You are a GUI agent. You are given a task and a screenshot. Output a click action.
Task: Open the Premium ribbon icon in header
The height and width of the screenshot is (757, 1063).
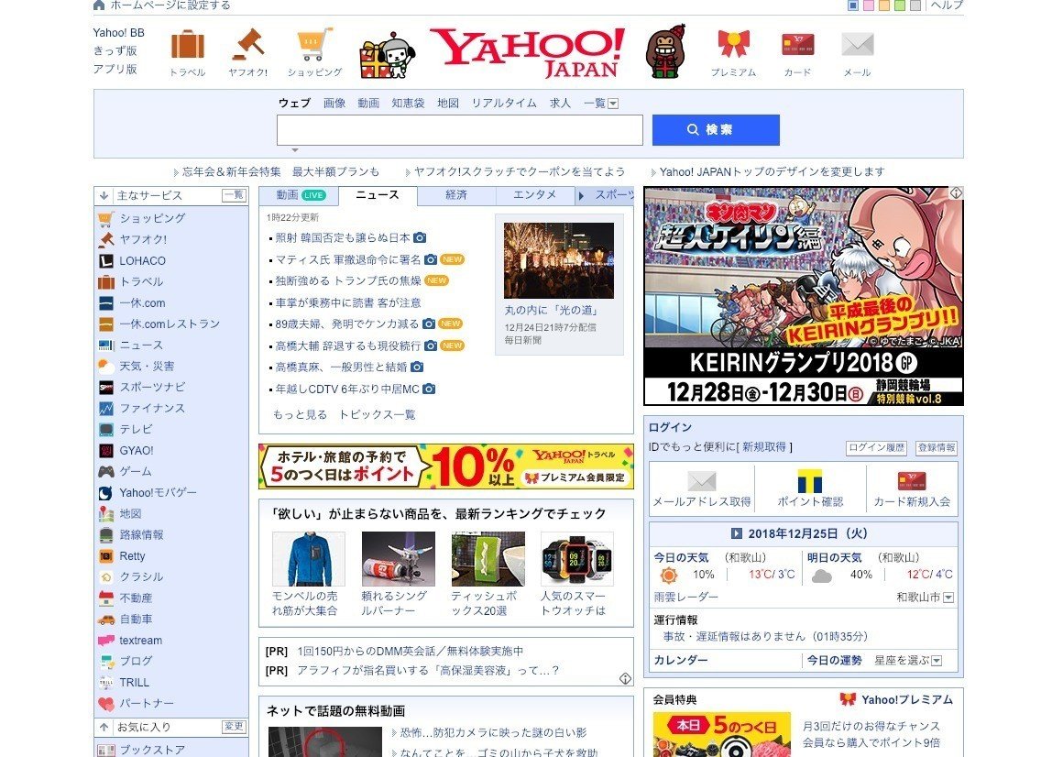coord(733,44)
